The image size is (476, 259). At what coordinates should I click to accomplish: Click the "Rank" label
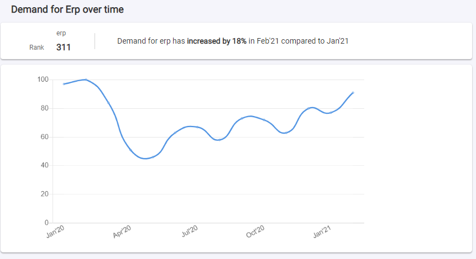[x=36, y=47]
